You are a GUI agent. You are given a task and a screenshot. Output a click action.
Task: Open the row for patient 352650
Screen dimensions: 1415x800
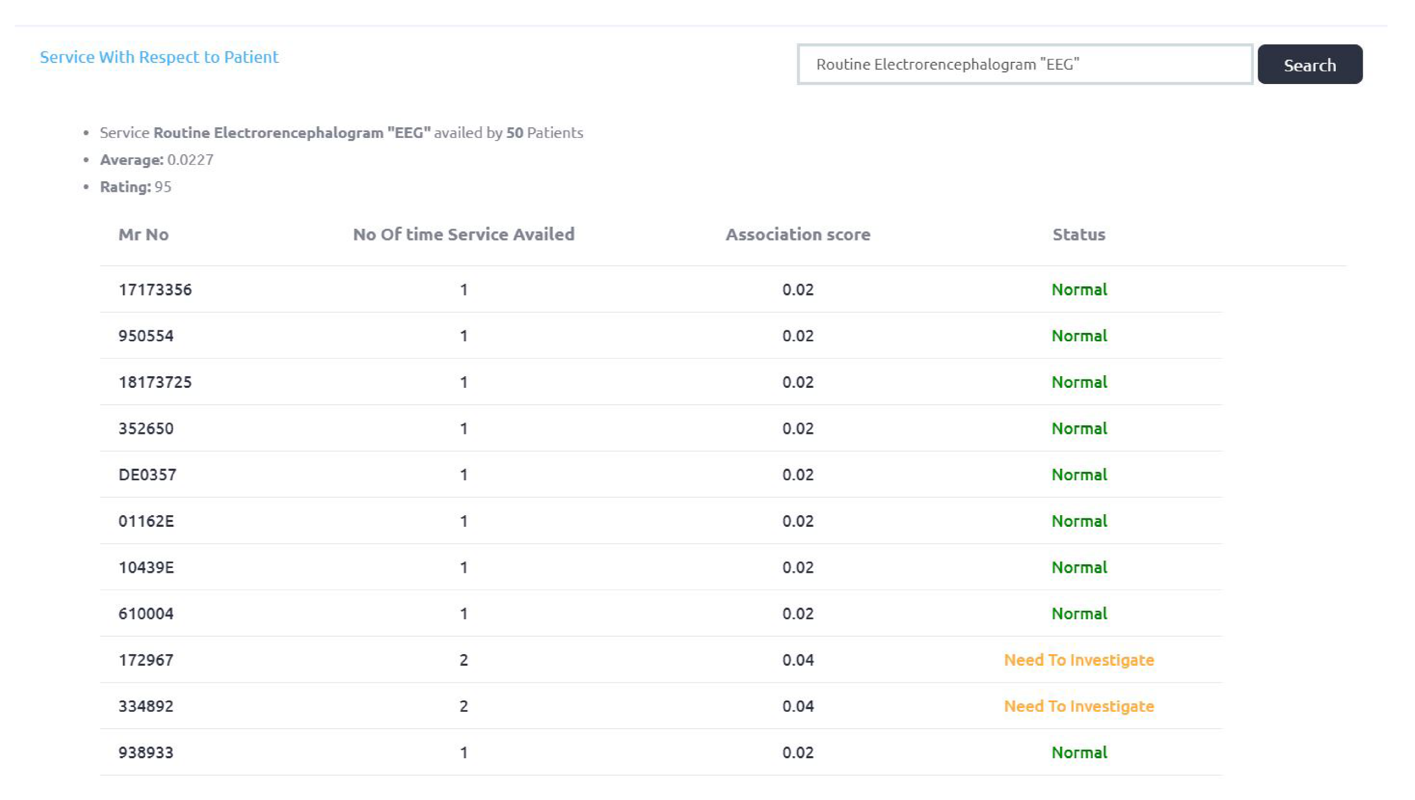[x=146, y=429]
